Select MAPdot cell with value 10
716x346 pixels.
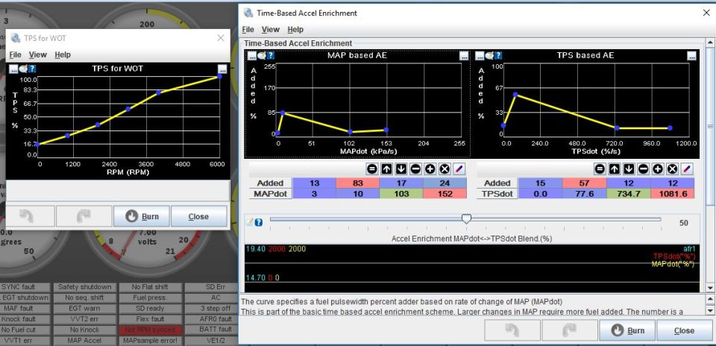click(x=357, y=194)
